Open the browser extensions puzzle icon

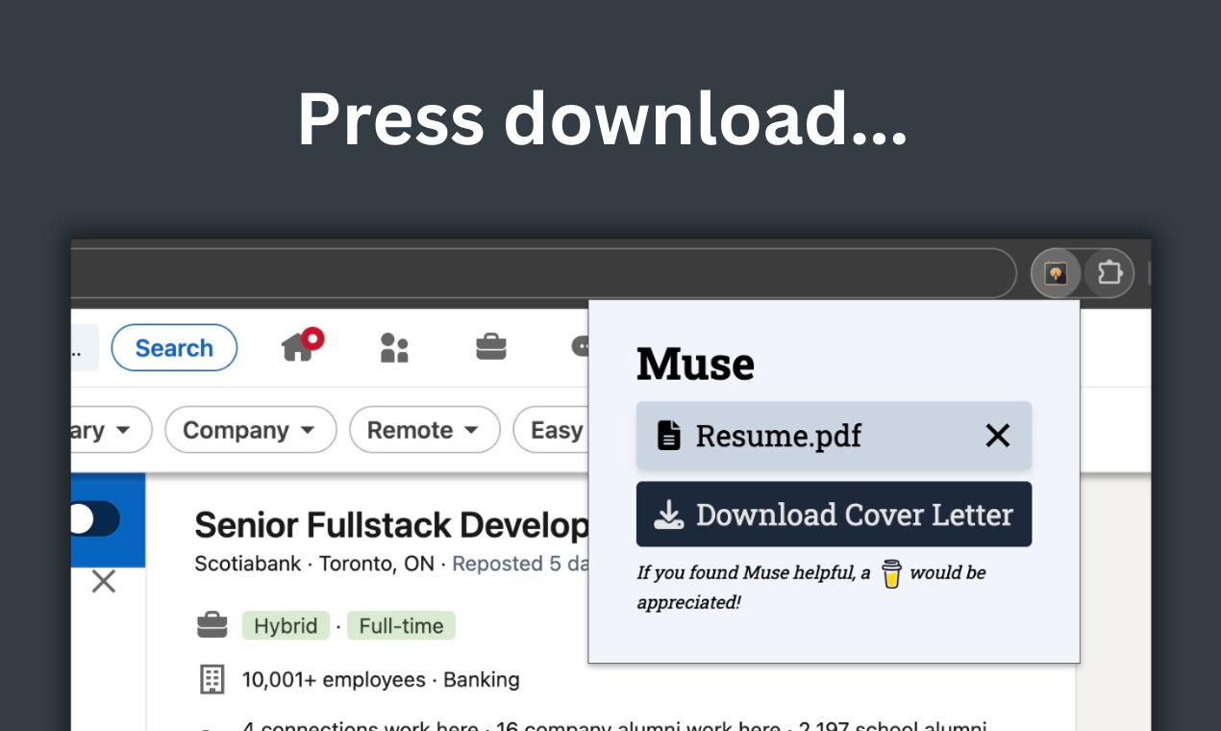pyautogui.click(x=1109, y=274)
